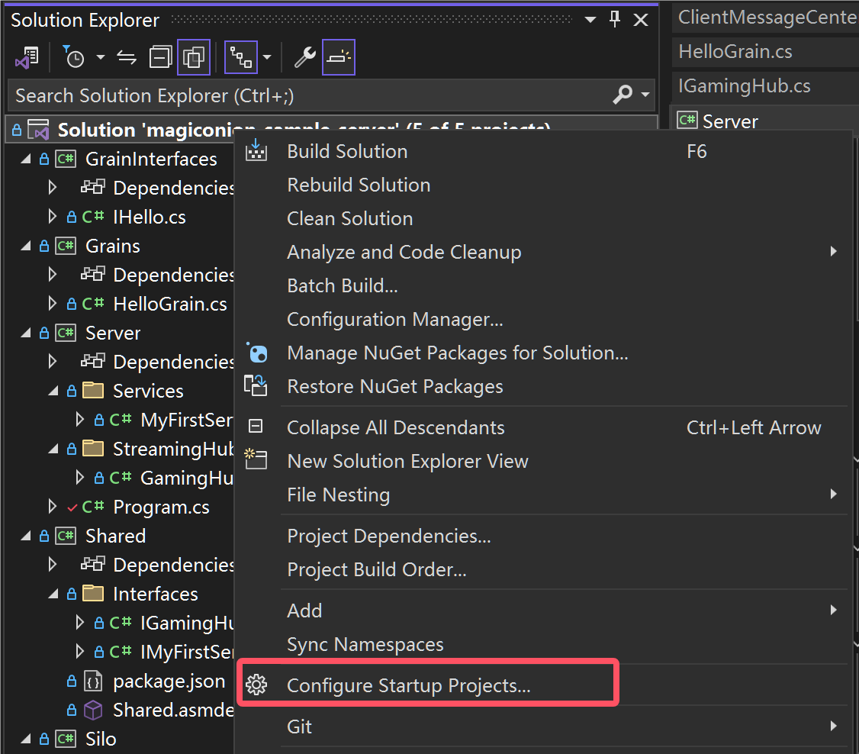The height and width of the screenshot is (754, 859).
Task: Toggle the Preview Selected Items button
Action: point(338,58)
